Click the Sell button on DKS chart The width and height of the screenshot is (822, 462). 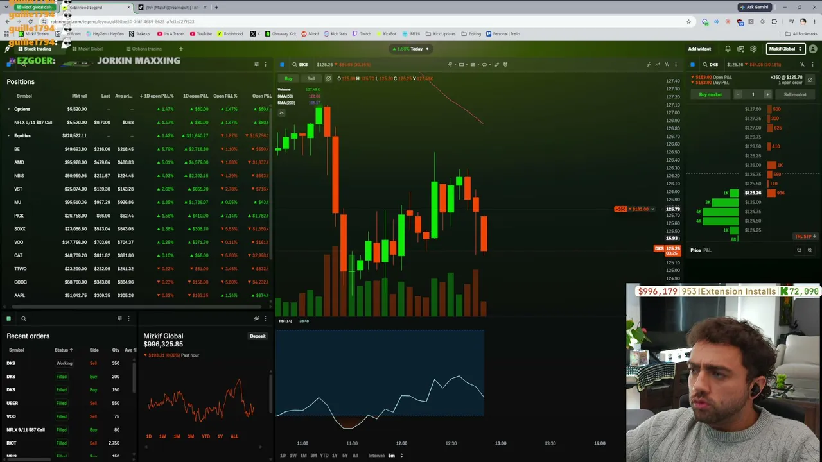click(x=311, y=79)
